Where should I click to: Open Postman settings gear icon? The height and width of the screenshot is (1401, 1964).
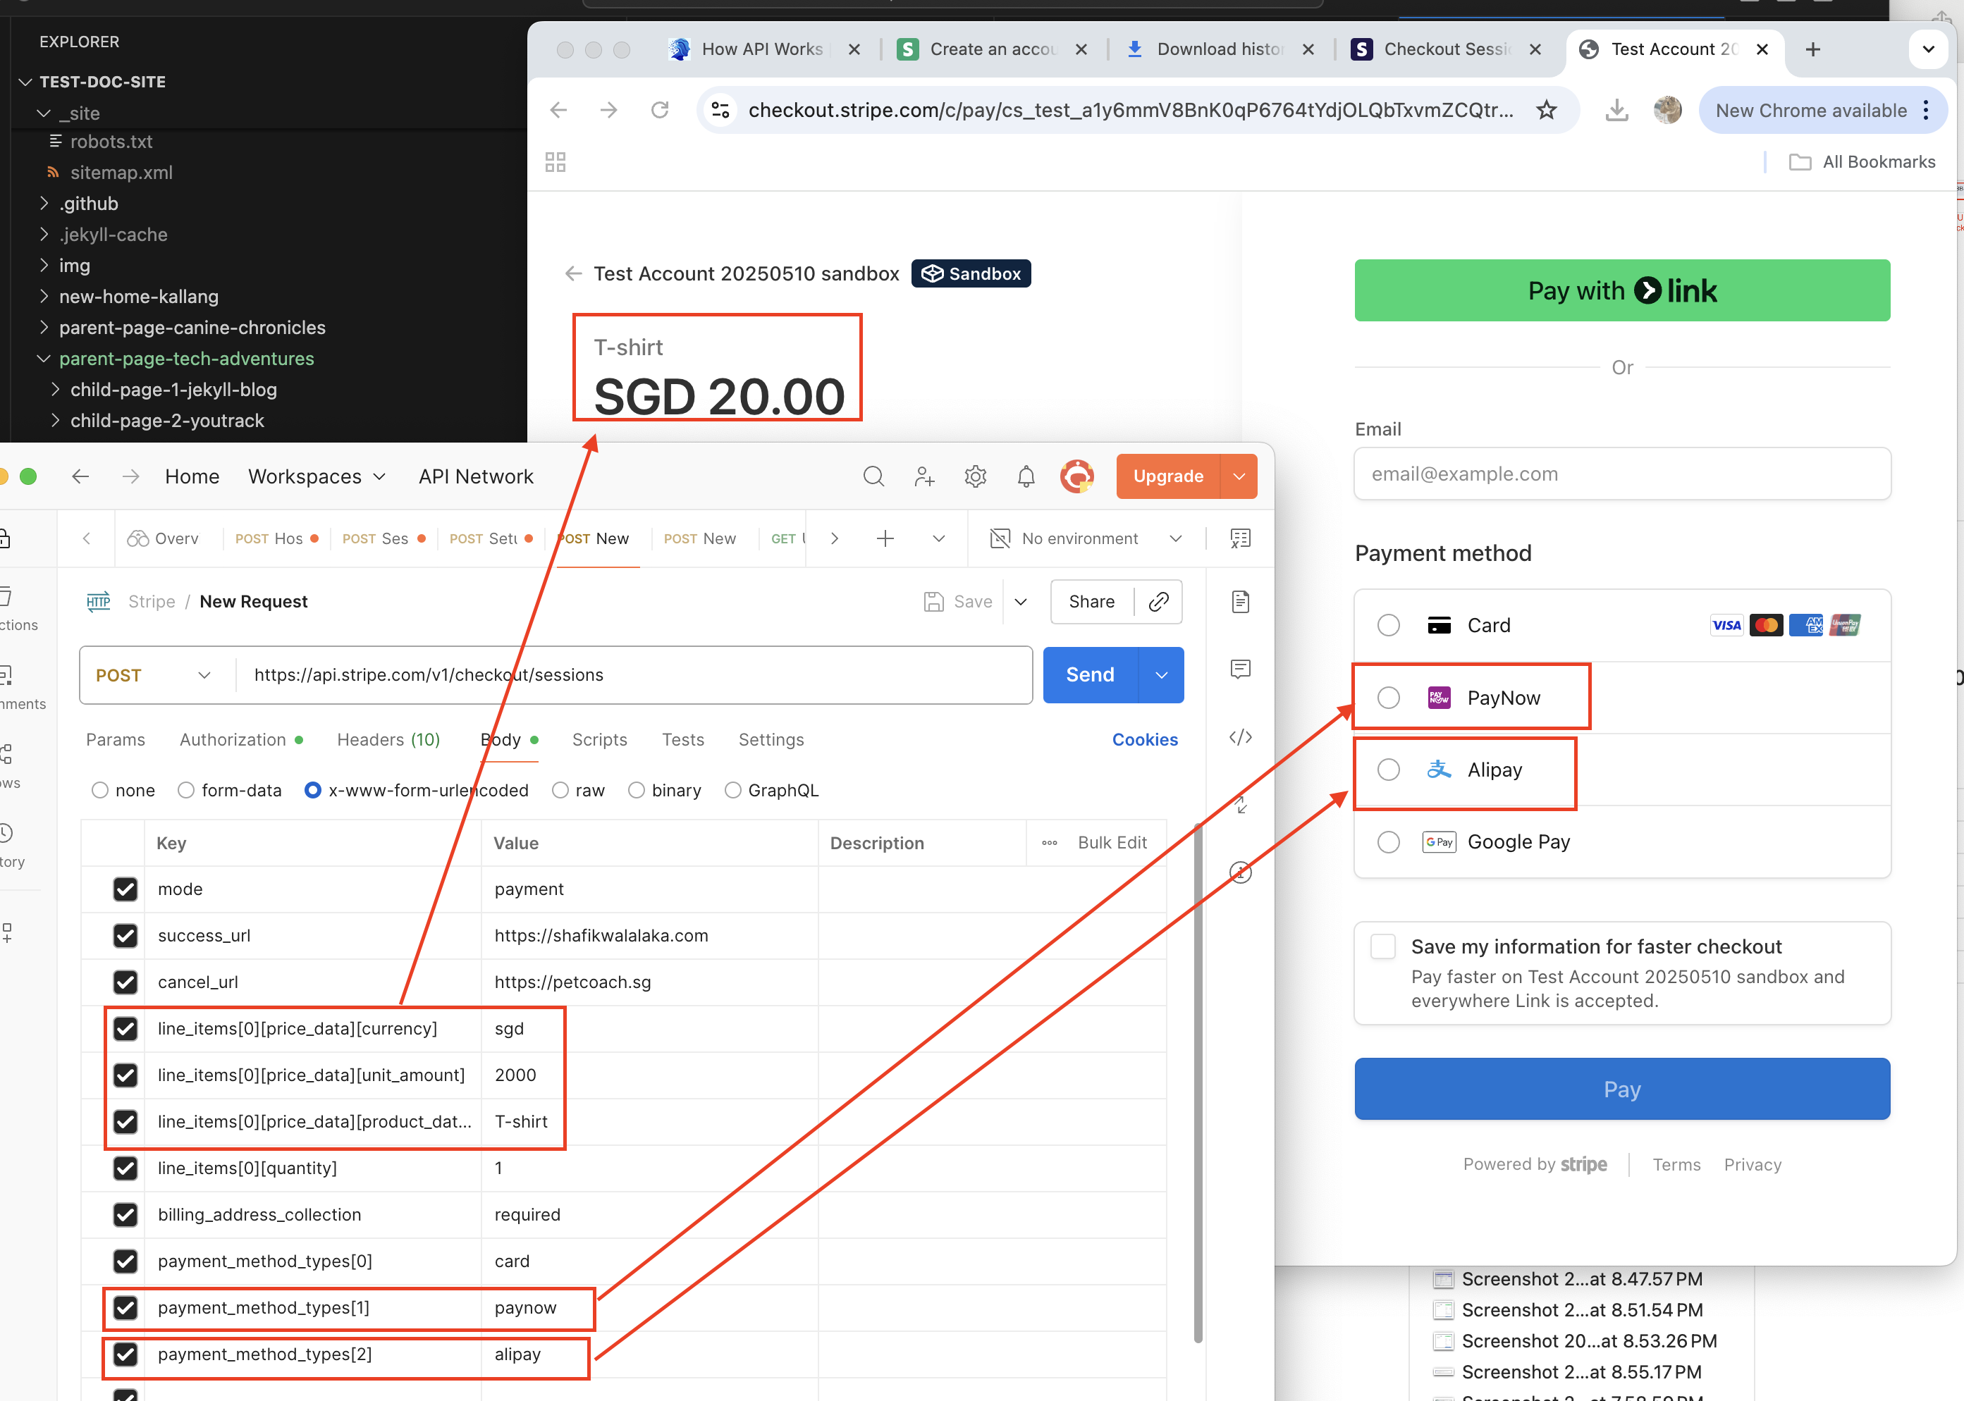point(975,476)
